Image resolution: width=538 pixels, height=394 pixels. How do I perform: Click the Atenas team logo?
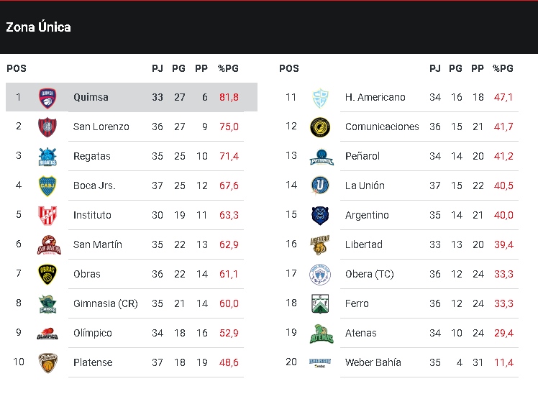tap(320, 333)
